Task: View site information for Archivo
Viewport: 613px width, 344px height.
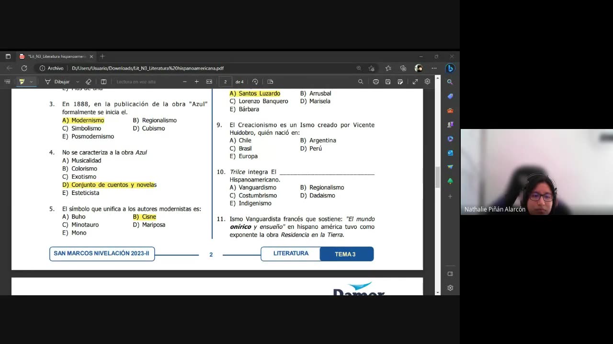Action: coord(52,68)
